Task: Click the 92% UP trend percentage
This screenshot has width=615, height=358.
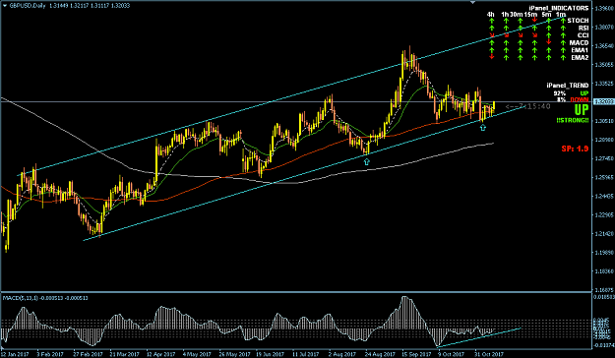Action: point(560,93)
